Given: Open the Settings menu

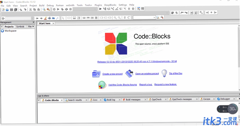Looking at the screenshot, I should pyautogui.click(x=123, y=5).
